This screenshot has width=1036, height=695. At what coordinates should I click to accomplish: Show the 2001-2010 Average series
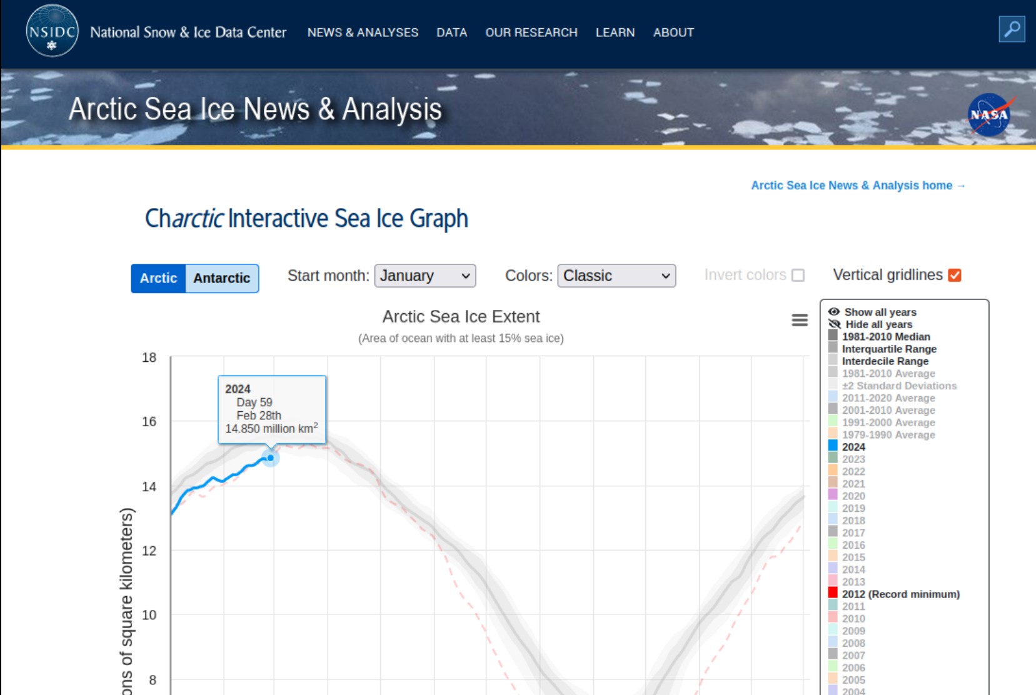(x=888, y=411)
